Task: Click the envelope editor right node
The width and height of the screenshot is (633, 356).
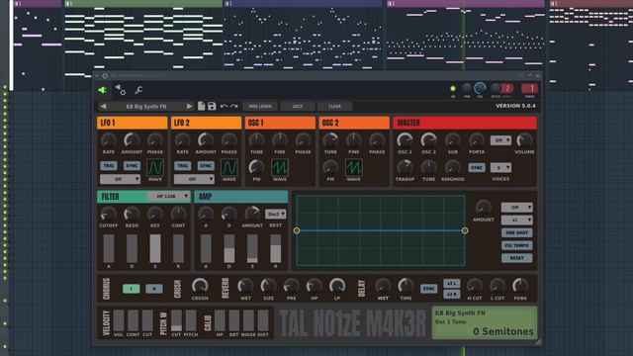Action: [465, 230]
